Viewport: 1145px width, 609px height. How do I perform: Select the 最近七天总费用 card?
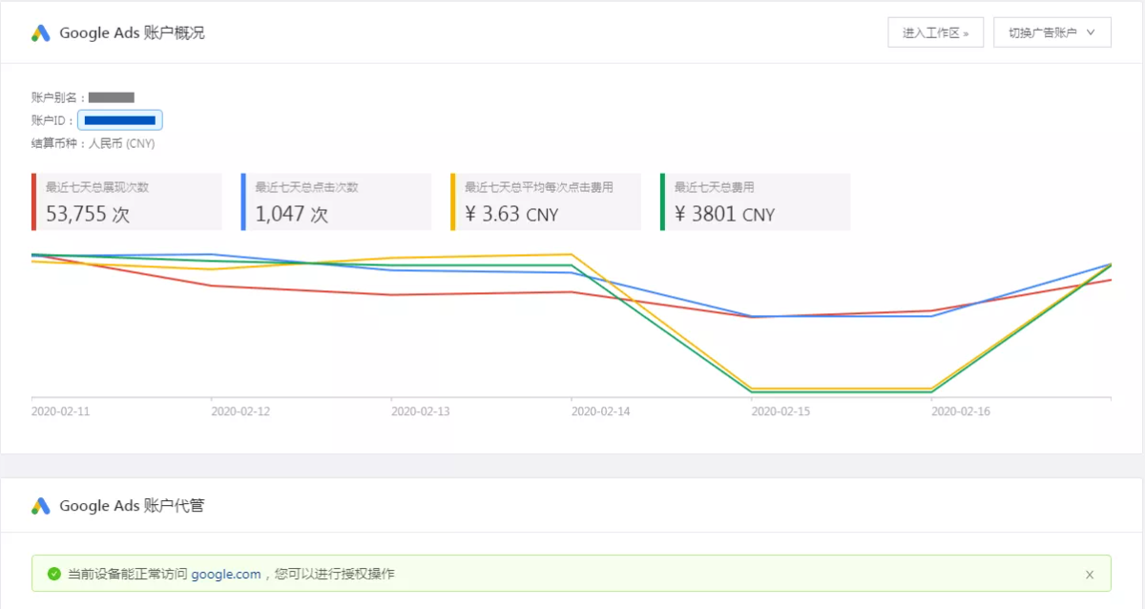pyautogui.click(x=756, y=201)
